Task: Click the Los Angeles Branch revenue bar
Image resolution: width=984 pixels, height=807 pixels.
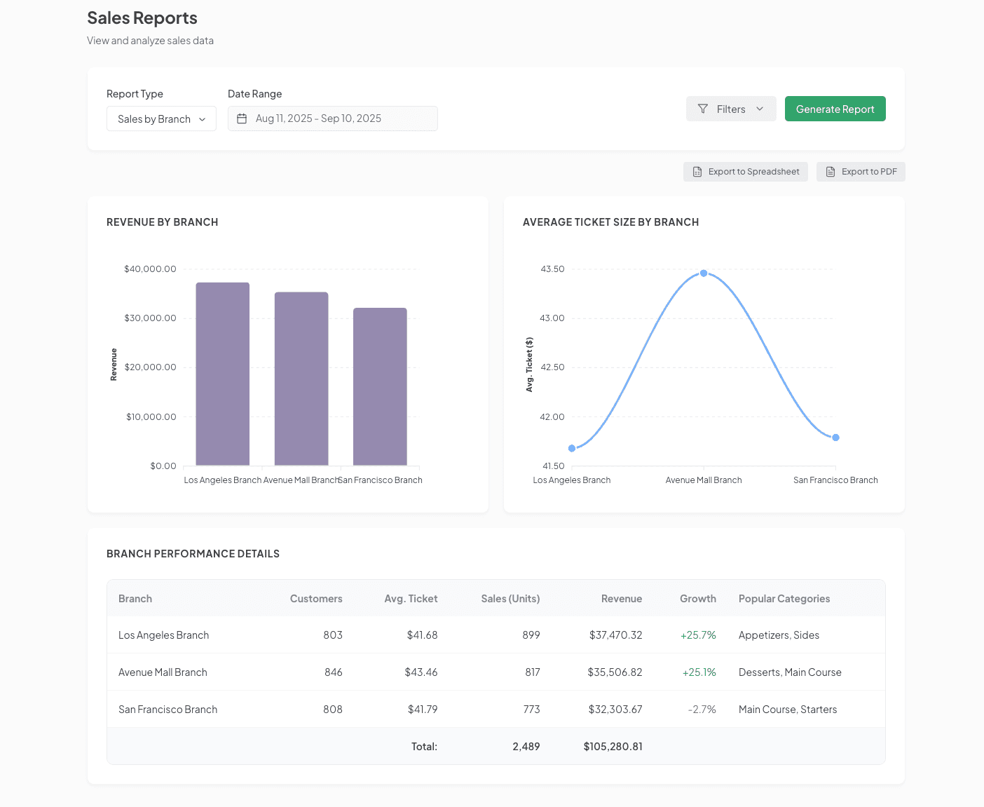Action: click(223, 374)
